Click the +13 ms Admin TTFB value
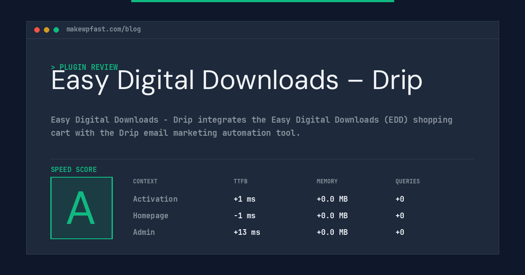This screenshot has width=525, height=275. 247,232
